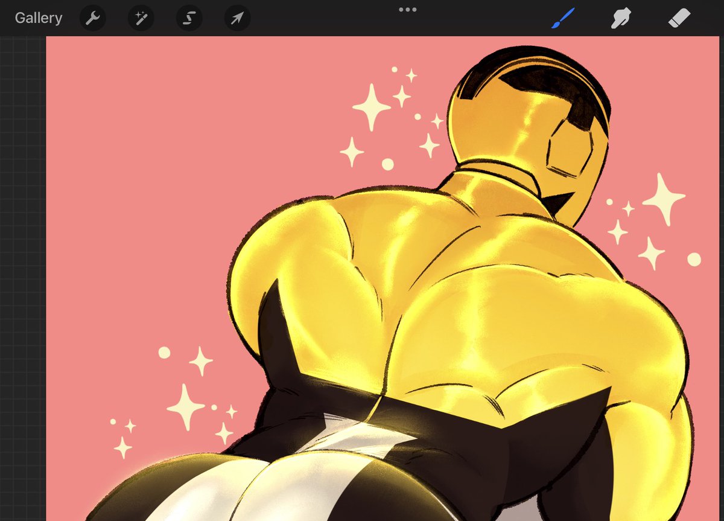Image resolution: width=724 pixels, height=521 pixels.
Task: Activate the Selection tool (S icon)
Action: (189, 18)
